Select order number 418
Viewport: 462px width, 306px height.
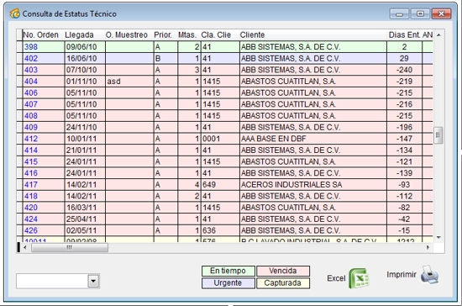[31, 197]
